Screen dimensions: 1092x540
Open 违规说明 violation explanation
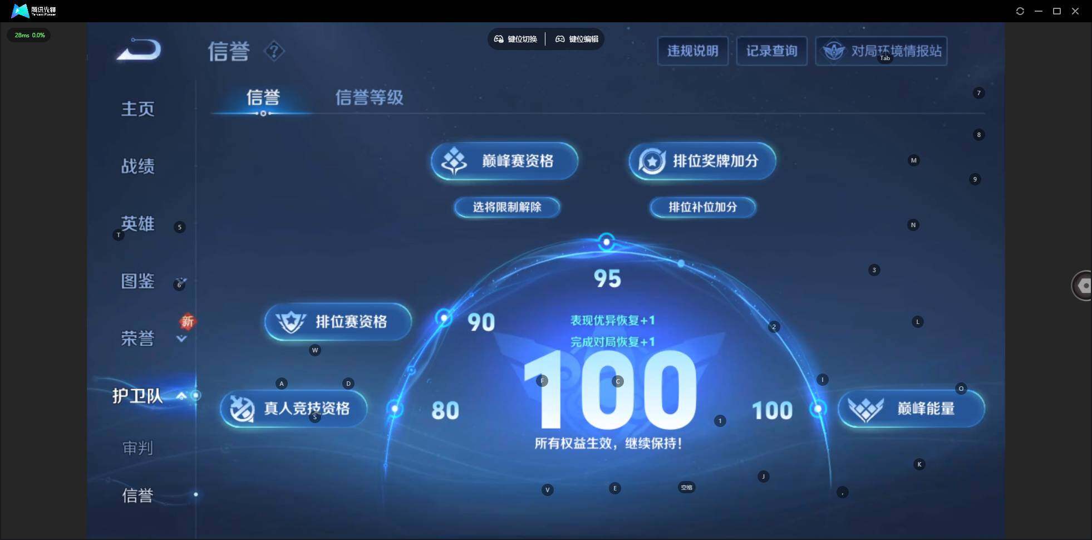pos(692,51)
